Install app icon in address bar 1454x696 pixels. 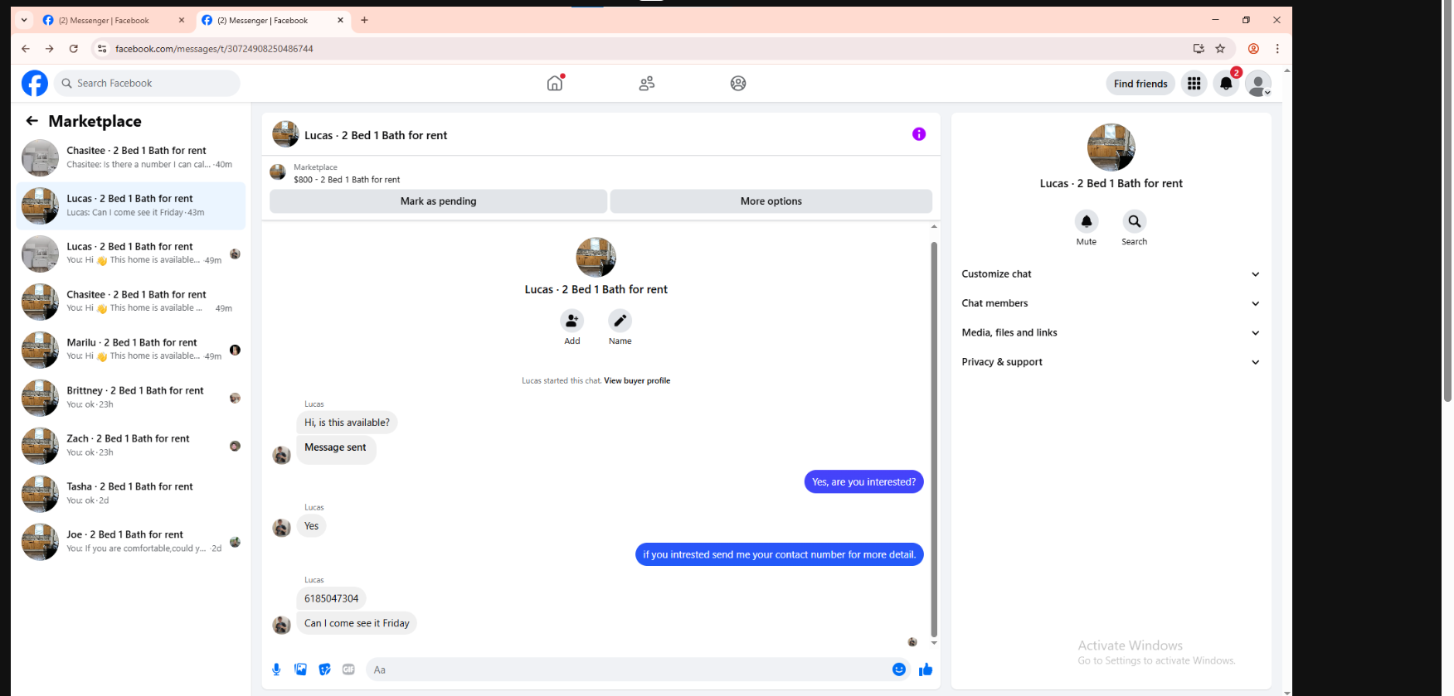(1199, 49)
